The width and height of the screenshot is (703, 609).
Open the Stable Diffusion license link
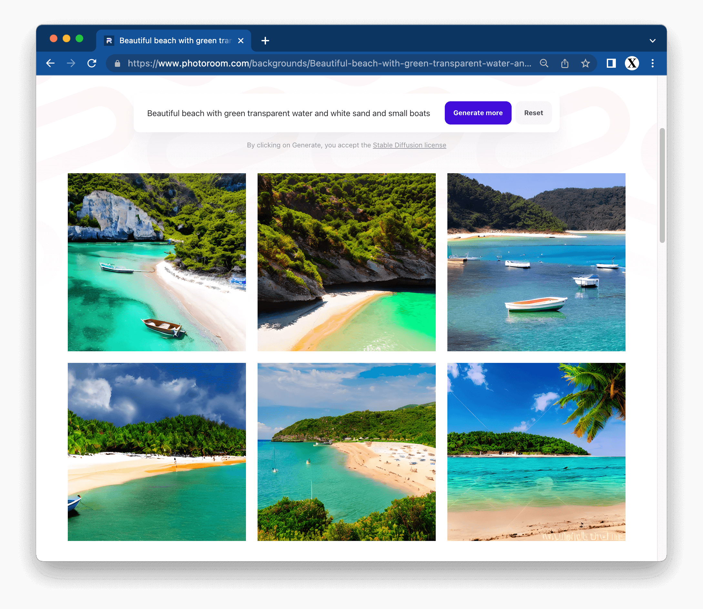tap(409, 145)
